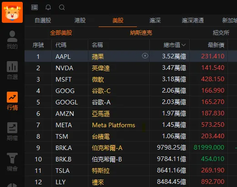The image size is (237, 187).
Task: Click the 3.47萬億 market cap value
Action: click(x=174, y=68)
